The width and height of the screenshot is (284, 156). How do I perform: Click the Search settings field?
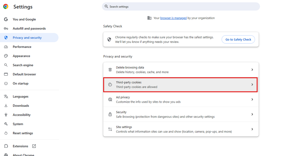(x=182, y=7)
